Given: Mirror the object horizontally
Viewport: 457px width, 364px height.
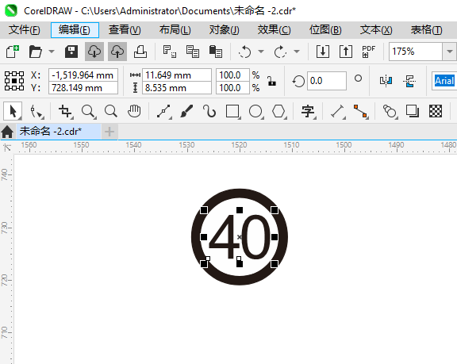Looking at the screenshot, I should pyautogui.click(x=386, y=81).
